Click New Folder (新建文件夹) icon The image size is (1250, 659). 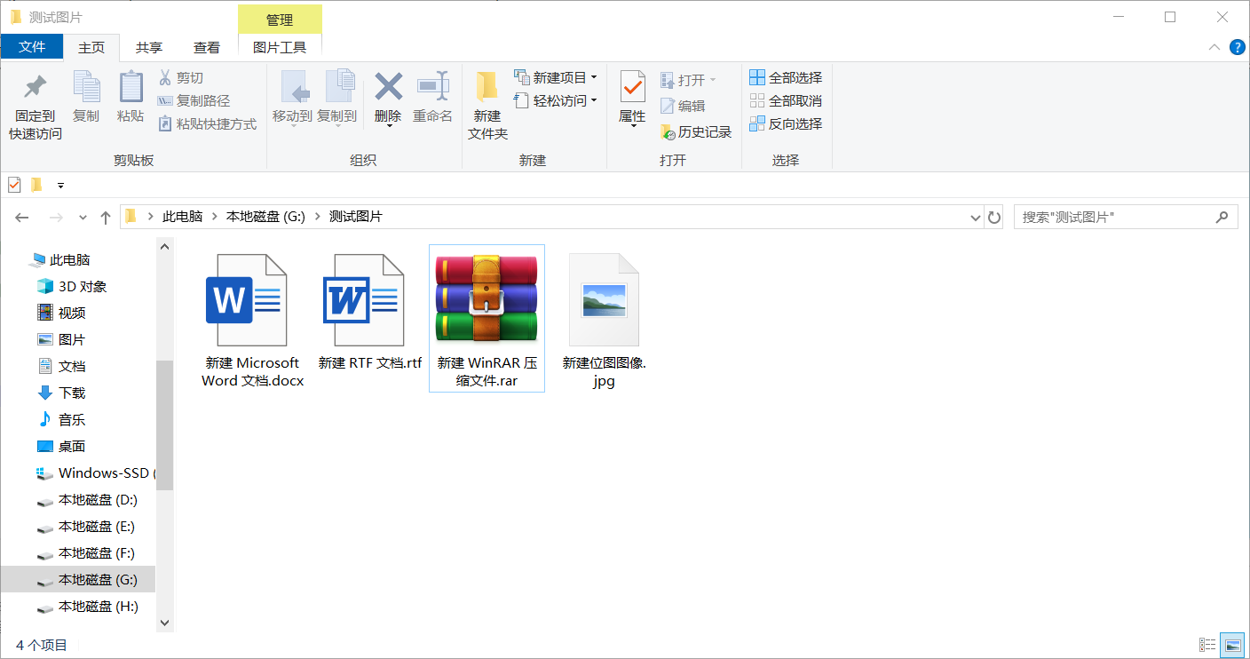click(x=487, y=87)
